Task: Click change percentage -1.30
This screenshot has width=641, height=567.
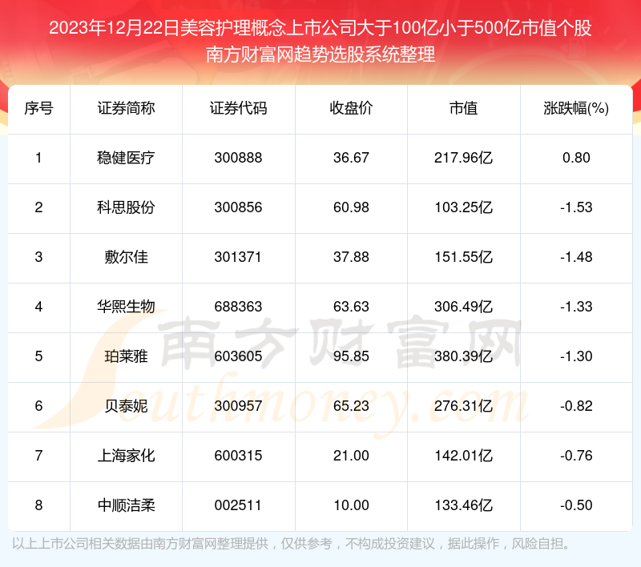Action: [576, 356]
